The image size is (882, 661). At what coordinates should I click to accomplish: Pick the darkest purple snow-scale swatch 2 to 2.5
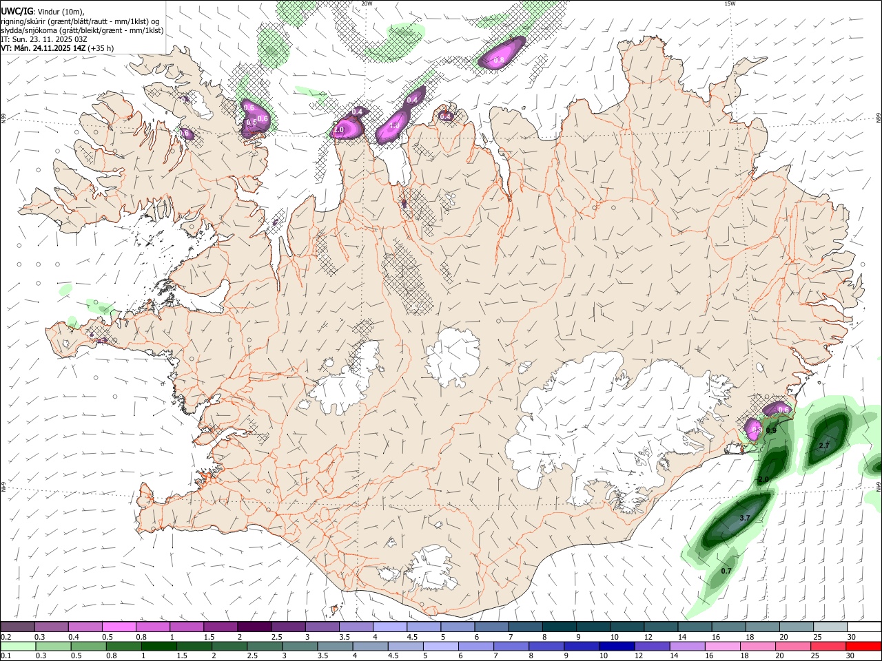pos(255,627)
